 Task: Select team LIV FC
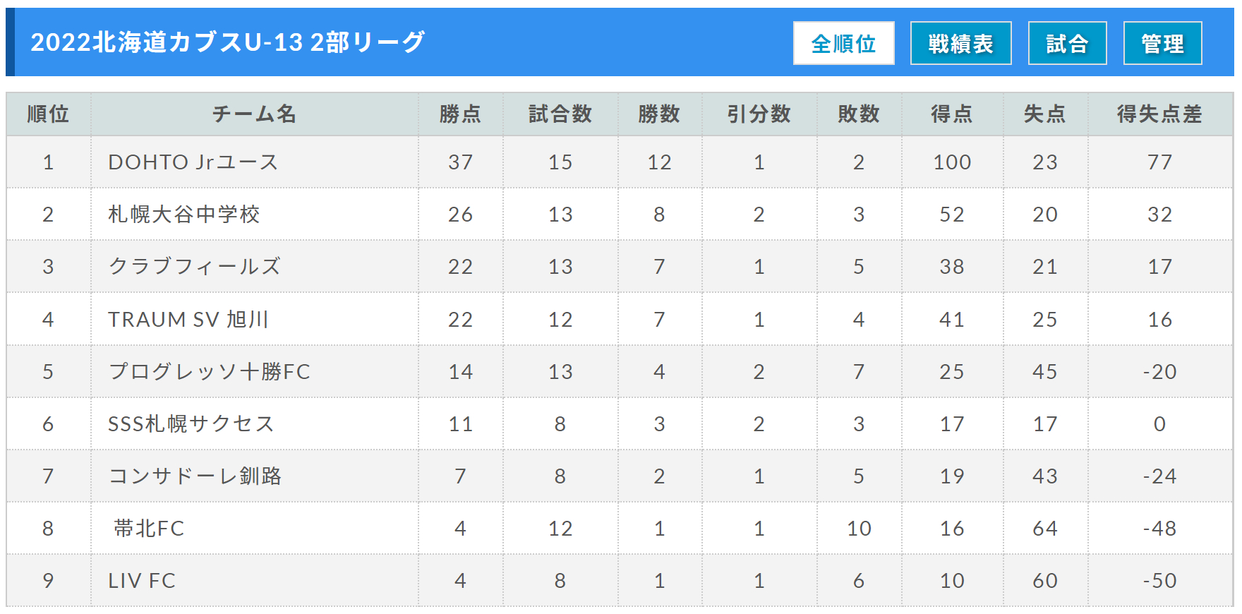click(142, 581)
